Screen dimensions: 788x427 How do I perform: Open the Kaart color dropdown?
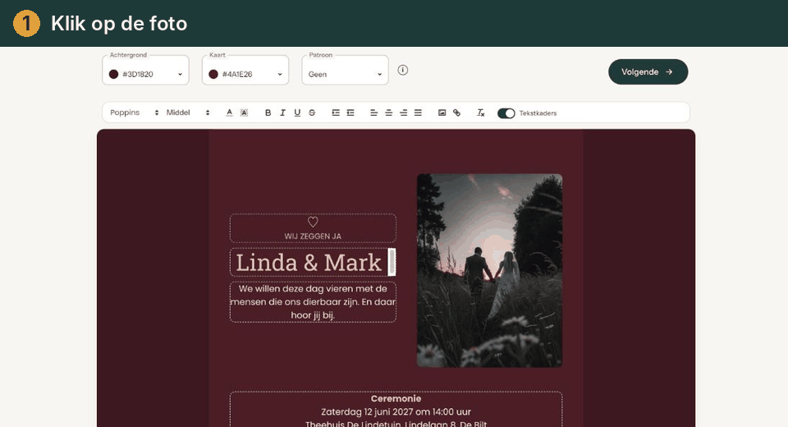pos(245,70)
